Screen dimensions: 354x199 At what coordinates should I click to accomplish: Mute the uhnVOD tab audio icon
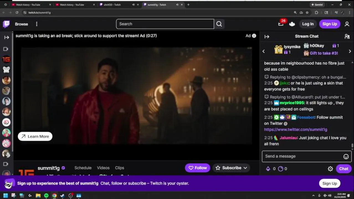pos(133,5)
